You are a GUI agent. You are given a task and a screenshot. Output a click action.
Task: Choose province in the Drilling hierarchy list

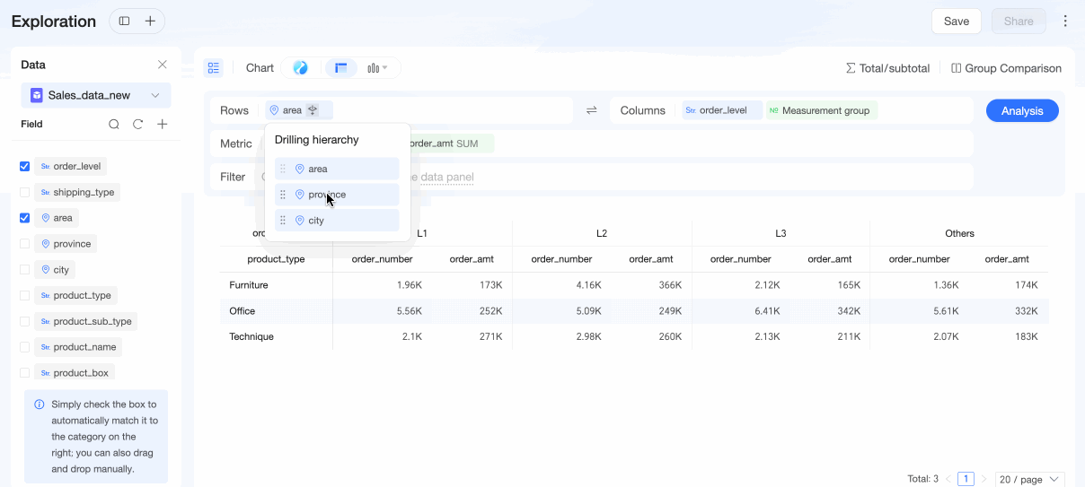click(337, 195)
